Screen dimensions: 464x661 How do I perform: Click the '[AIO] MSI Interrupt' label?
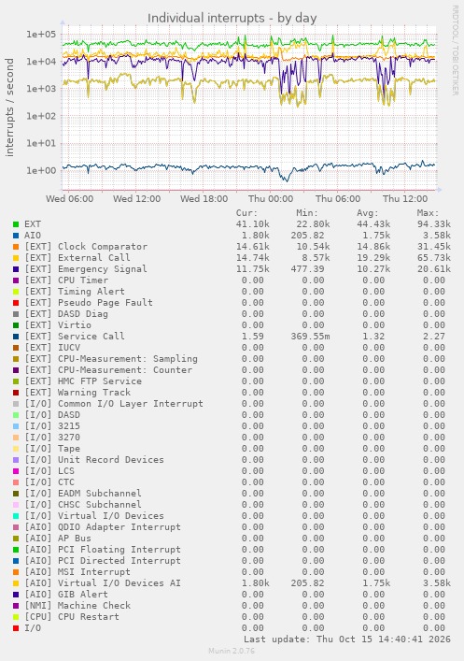(x=77, y=572)
